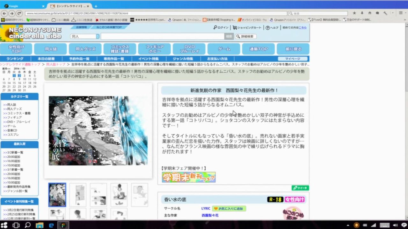This screenshot has height=229, width=408.
Task: Close the Foogle tab
Action: (43, 6)
